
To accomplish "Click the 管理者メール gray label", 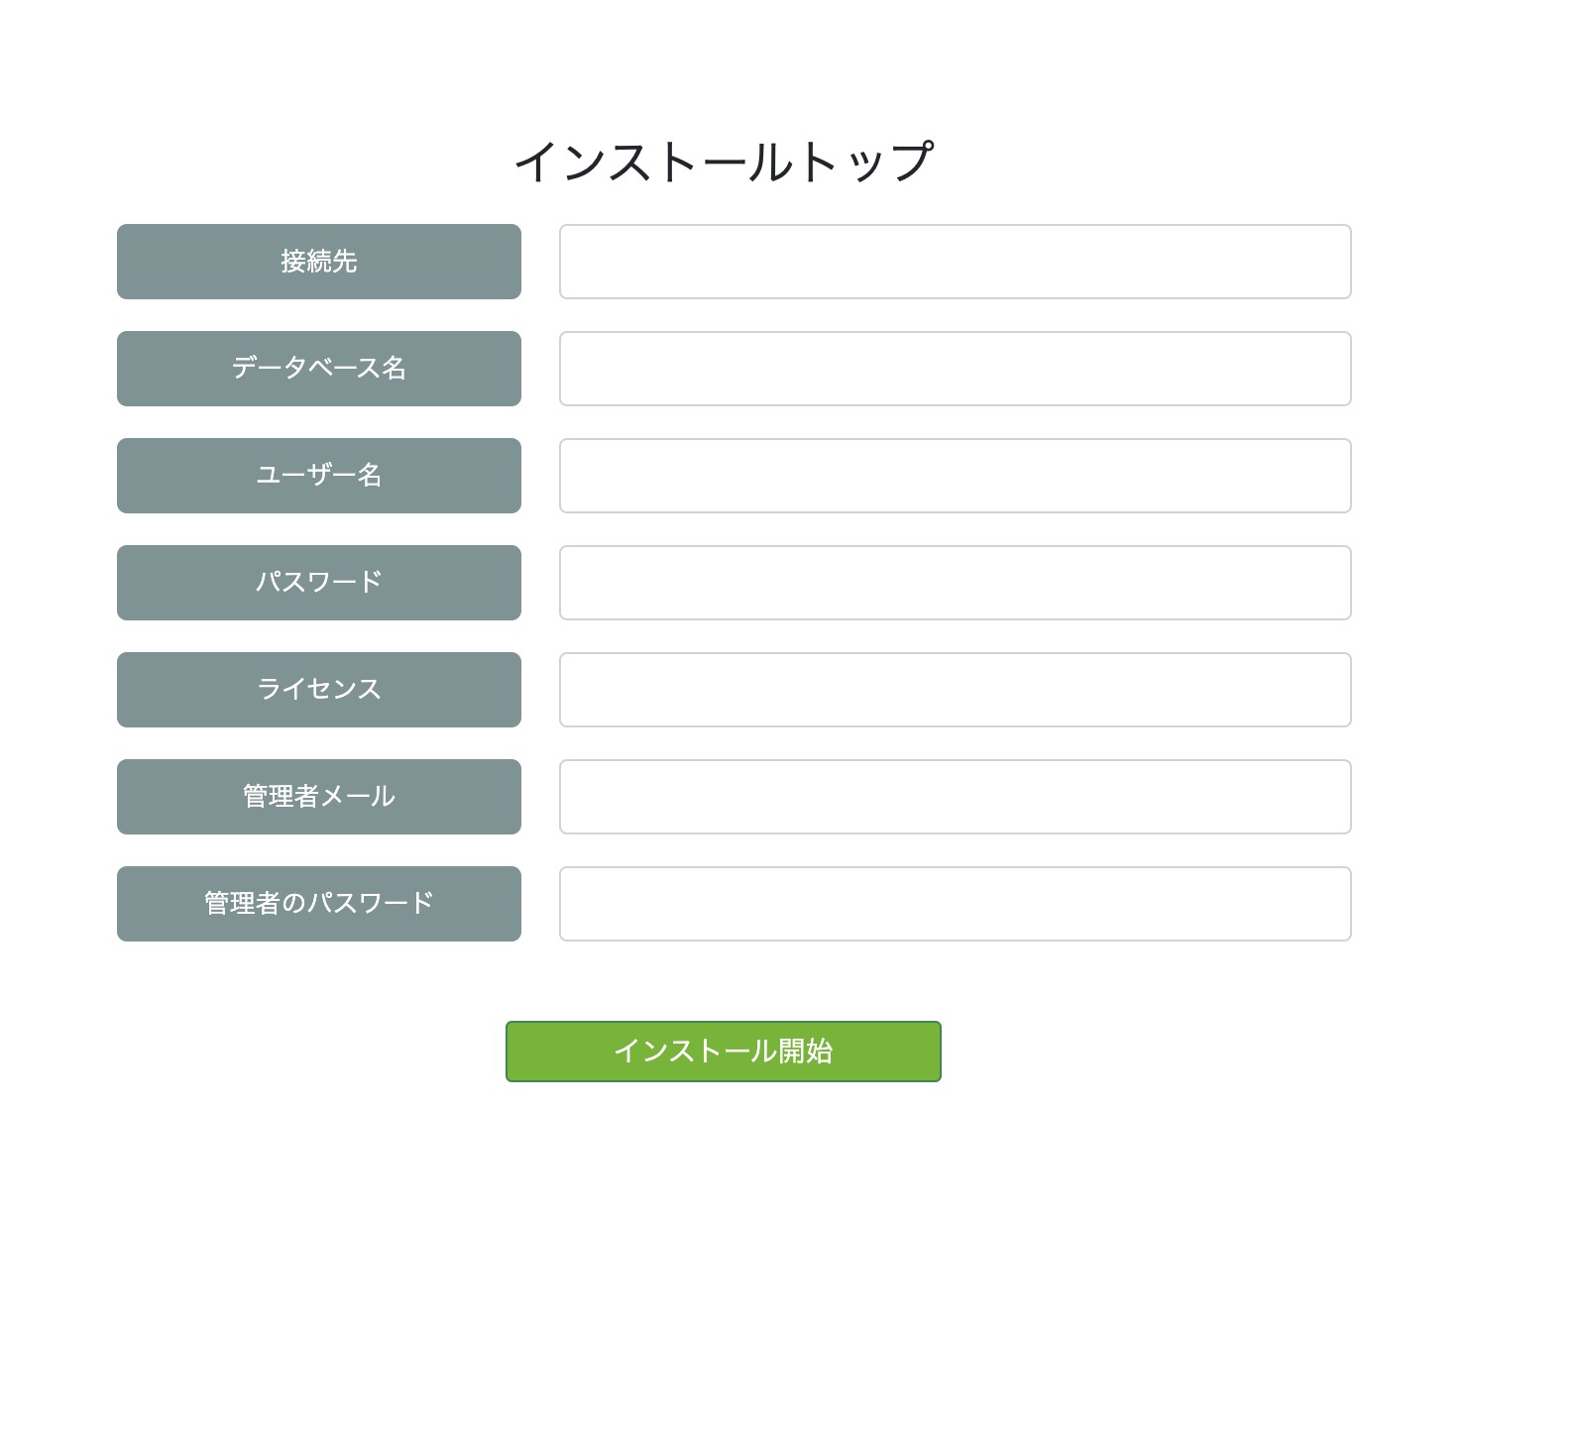I will tap(319, 797).
